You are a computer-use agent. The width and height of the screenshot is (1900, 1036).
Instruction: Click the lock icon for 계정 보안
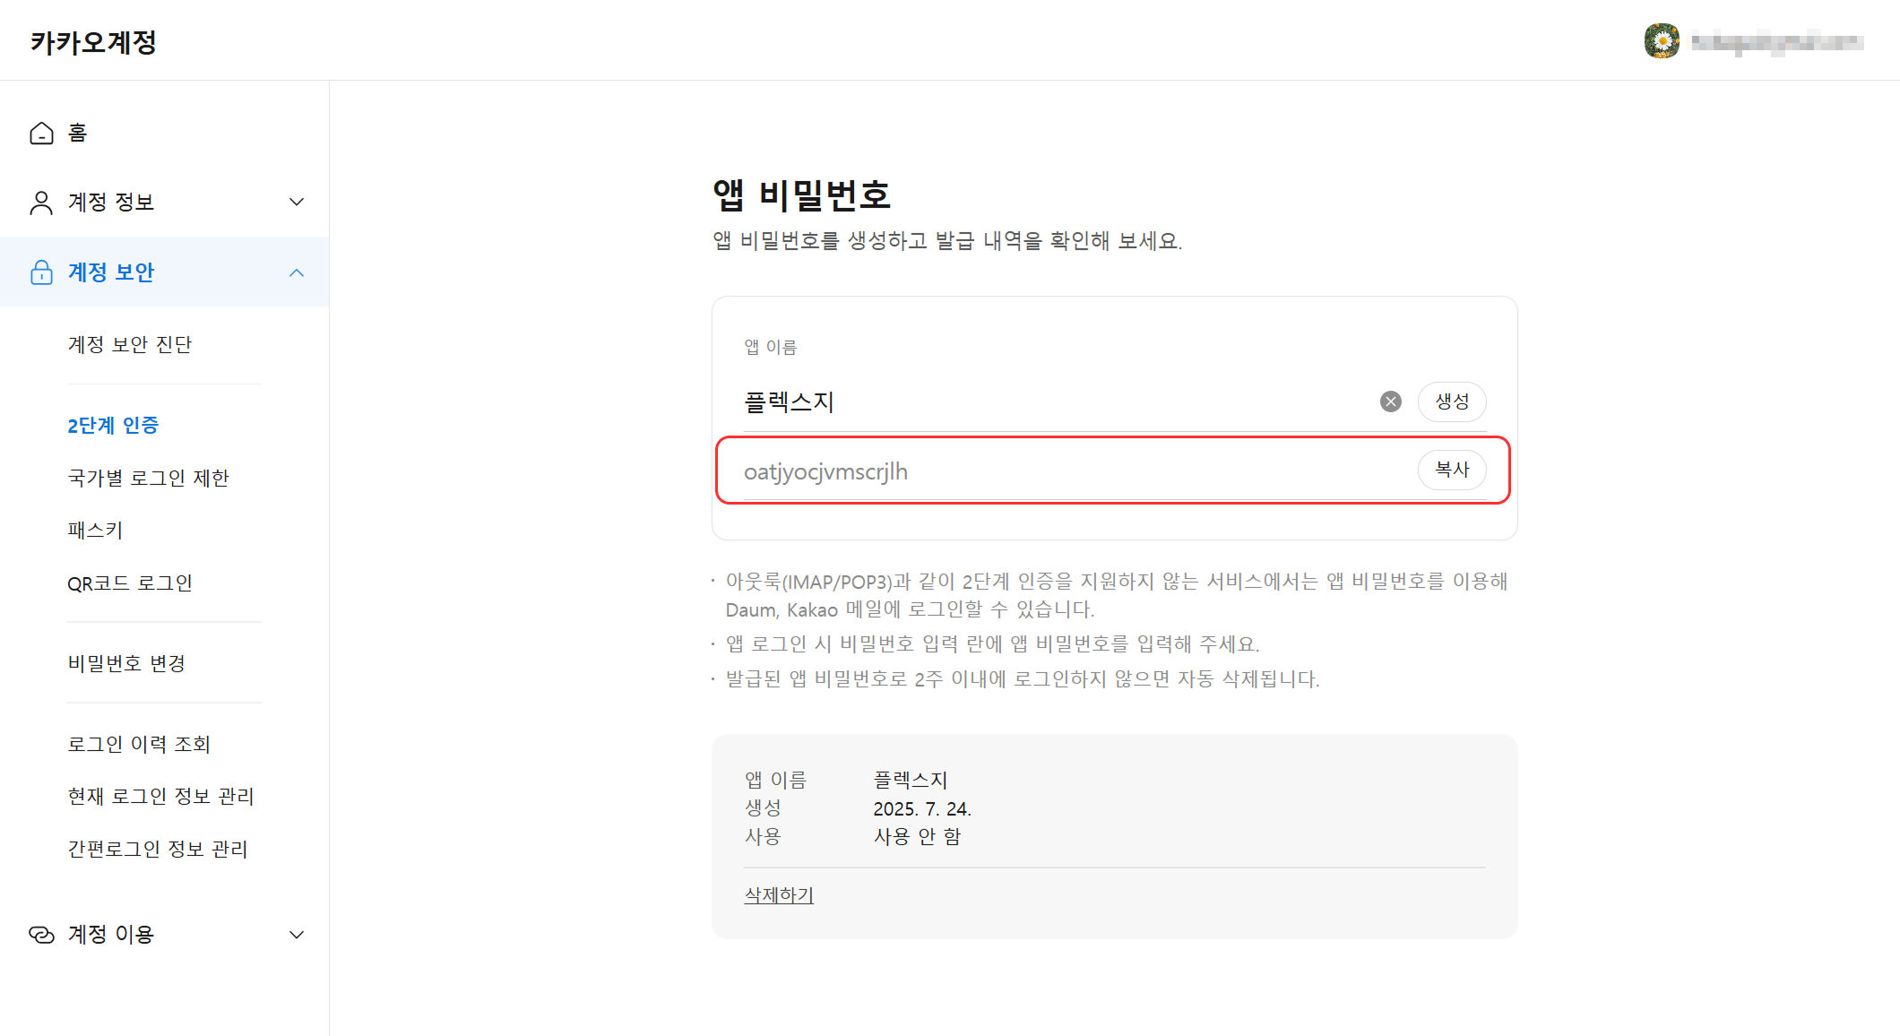tap(41, 272)
